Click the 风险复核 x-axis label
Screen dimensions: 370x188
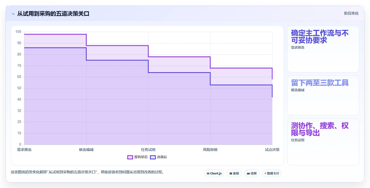(210, 150)
